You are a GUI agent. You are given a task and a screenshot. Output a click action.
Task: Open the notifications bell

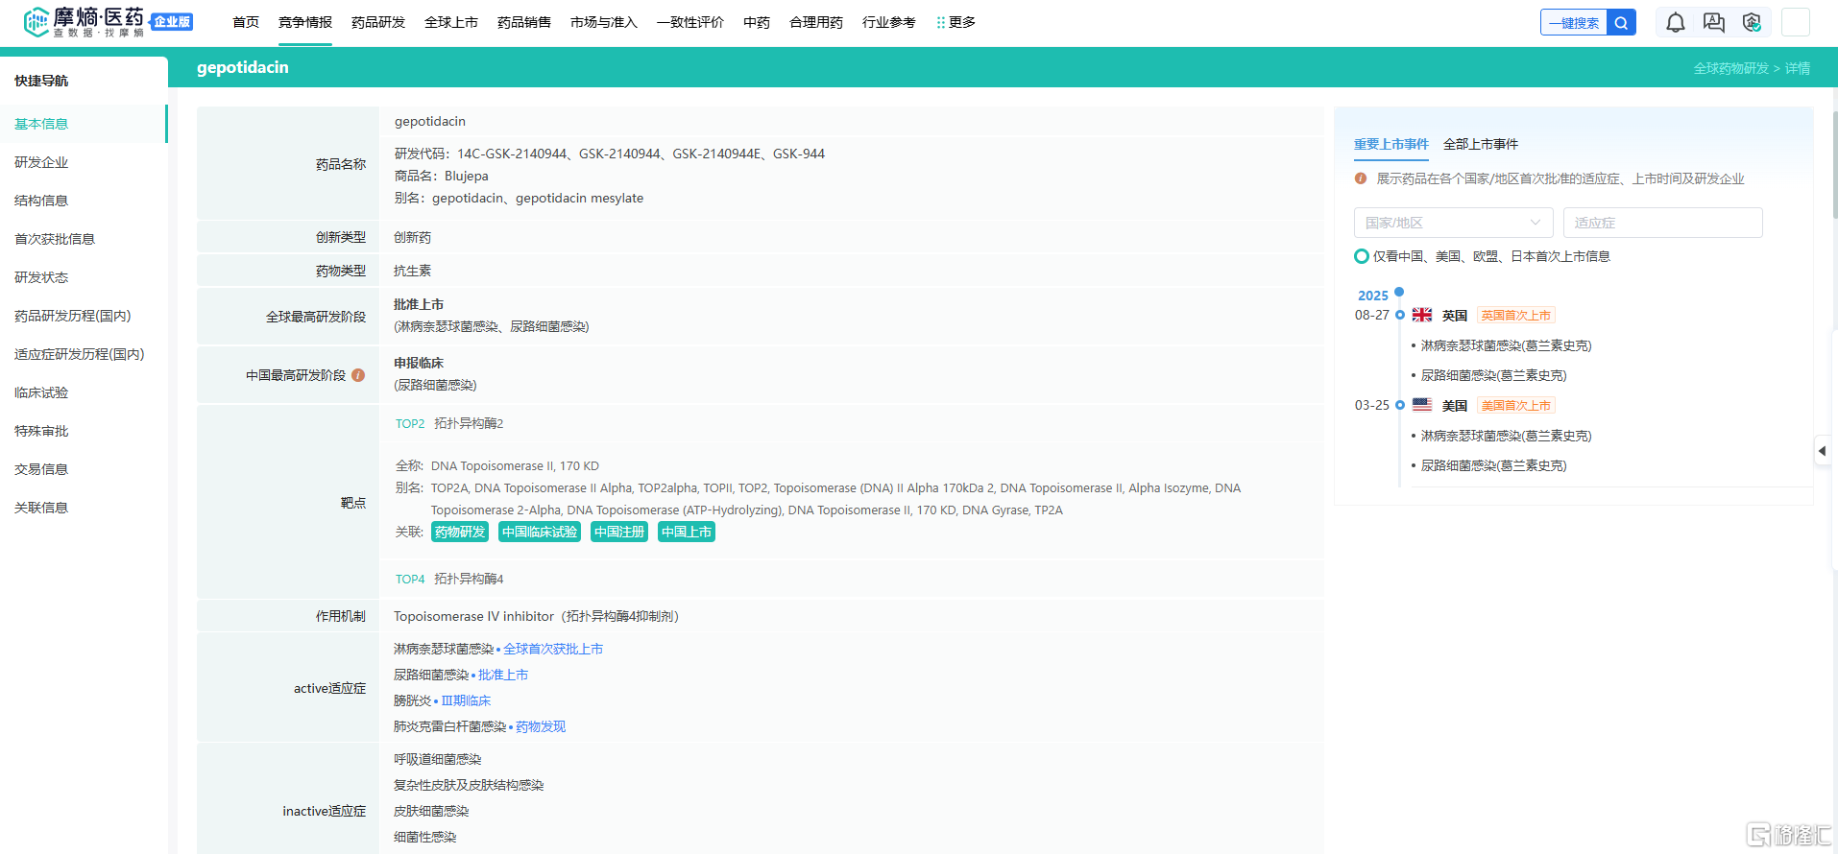1676,22
